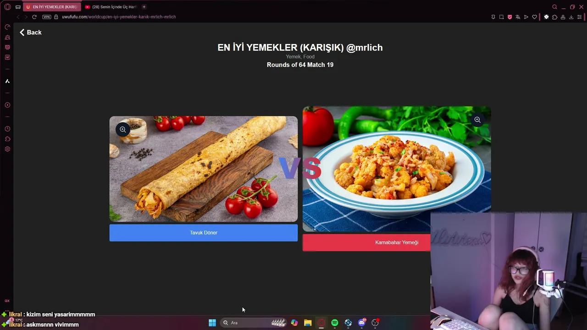
Task: Switch to the EN İYİ YEMEKLER tab
Action: coord(52,7)
